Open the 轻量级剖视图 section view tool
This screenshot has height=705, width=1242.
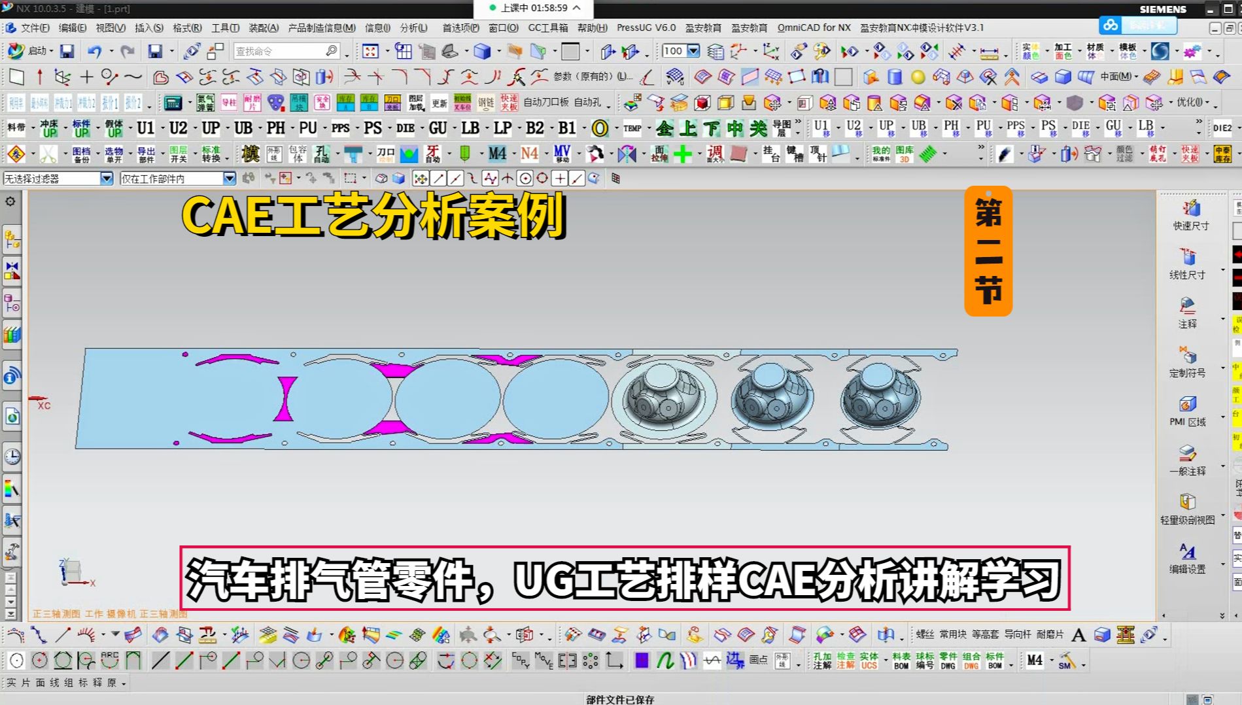(x=1187, y=509)
